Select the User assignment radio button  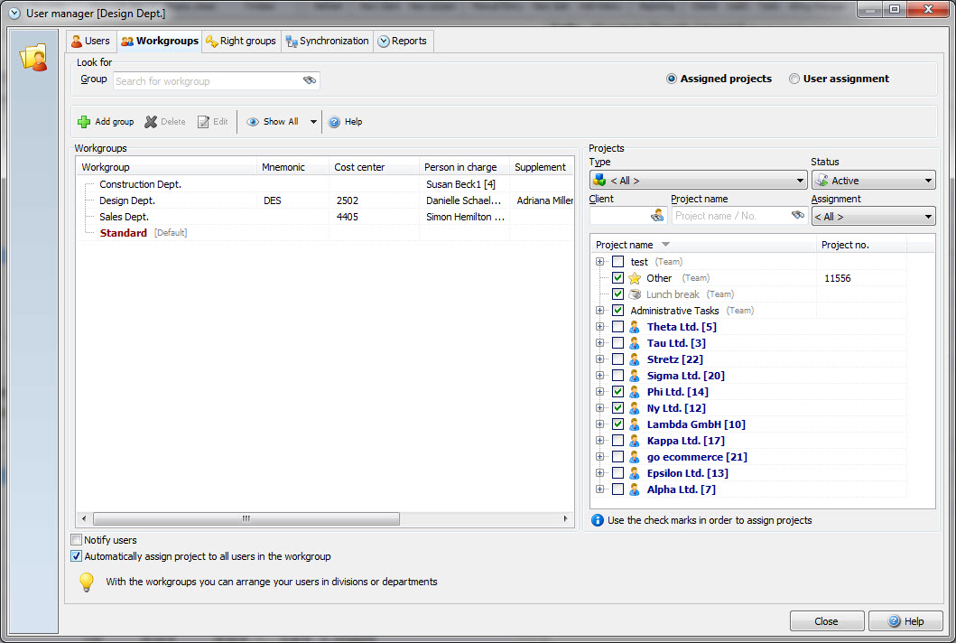coord(794,79)
